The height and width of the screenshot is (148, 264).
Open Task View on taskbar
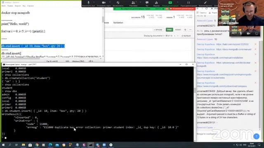pyautogui.click(x=16, y=145)
